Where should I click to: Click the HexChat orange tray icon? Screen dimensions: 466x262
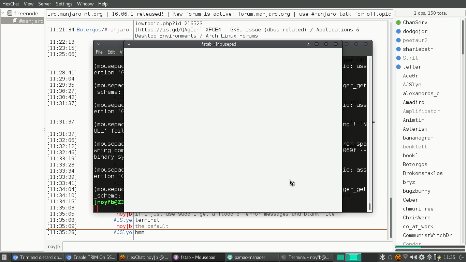[x=398, y=258]
